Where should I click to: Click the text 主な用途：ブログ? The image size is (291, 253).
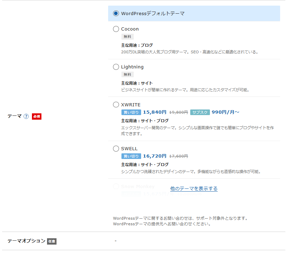(137, 45)
